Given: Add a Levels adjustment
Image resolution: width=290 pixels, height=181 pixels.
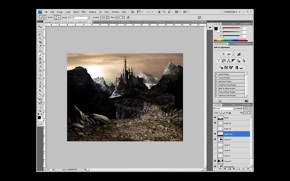Looking at the screenshot, I should pos(229,54).
